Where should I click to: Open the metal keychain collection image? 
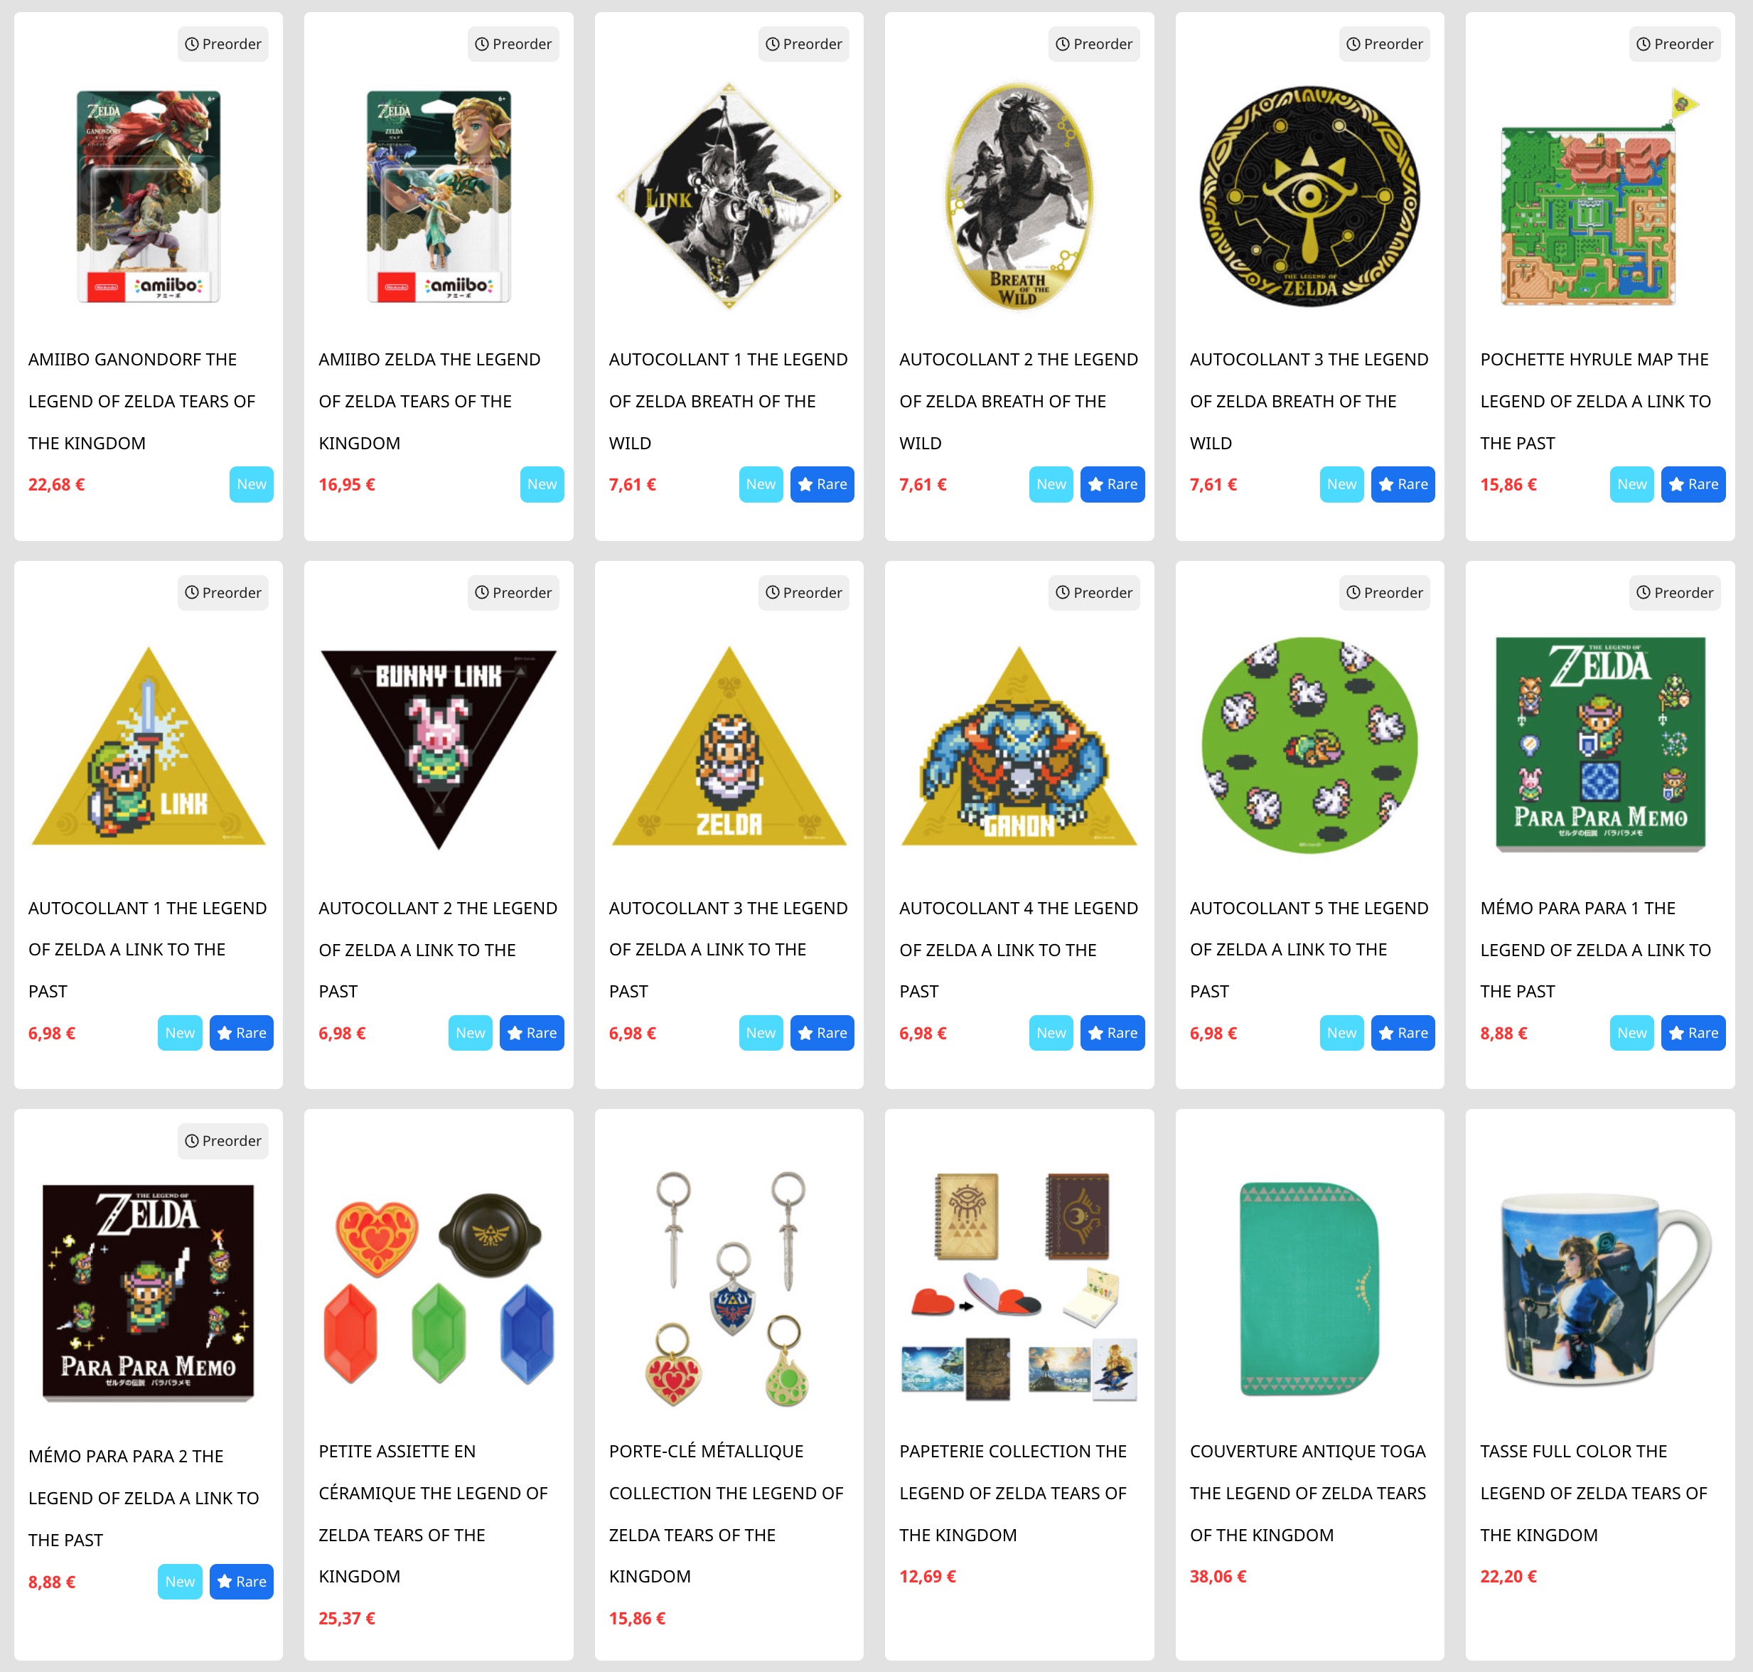[729, 1289]
